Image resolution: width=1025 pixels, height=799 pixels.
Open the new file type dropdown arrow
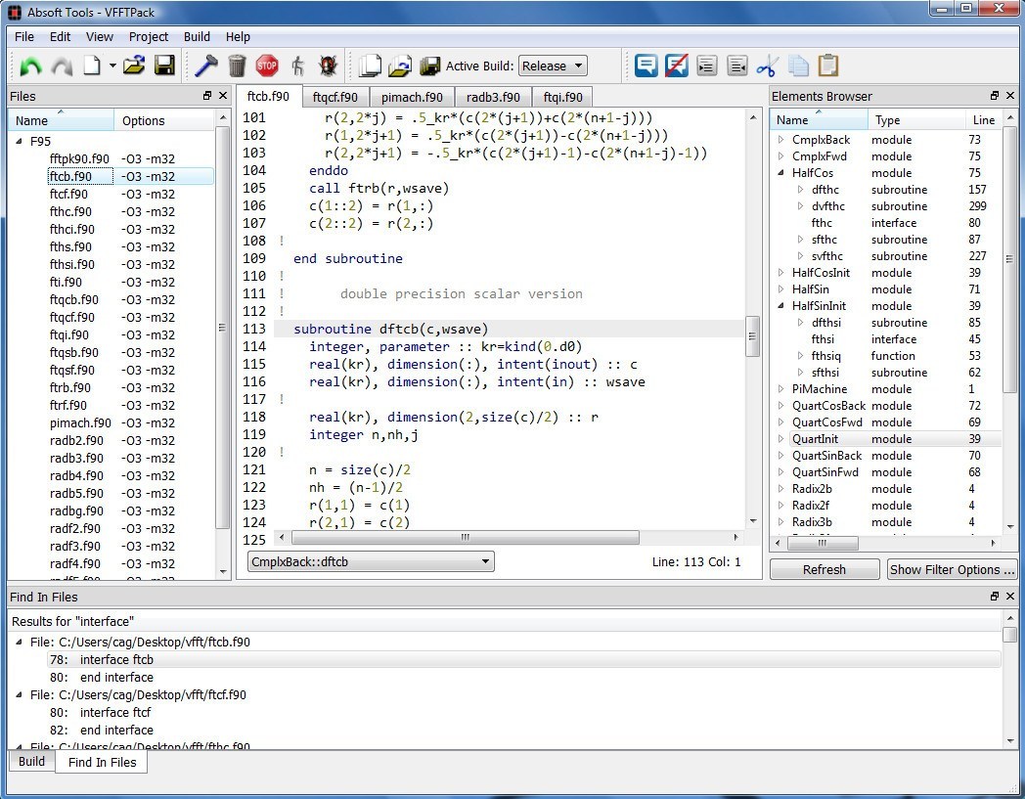[x=112, y=66]
